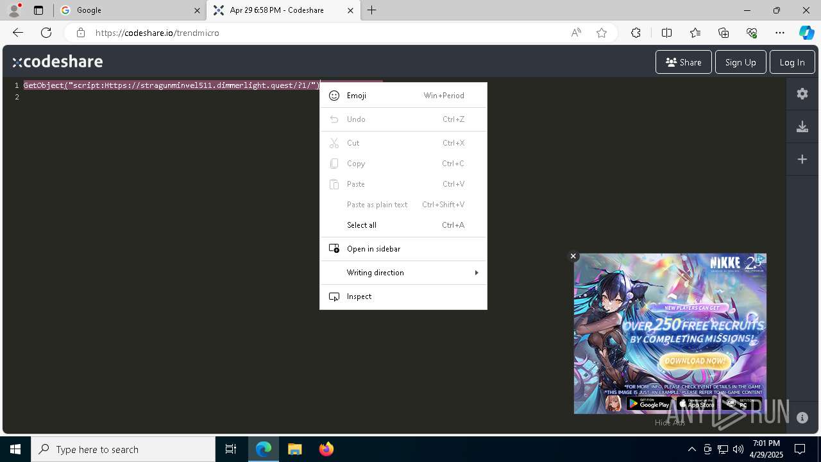821x462 pixels.
Task: Open File Explorer from taskbar
Action: 294,449
